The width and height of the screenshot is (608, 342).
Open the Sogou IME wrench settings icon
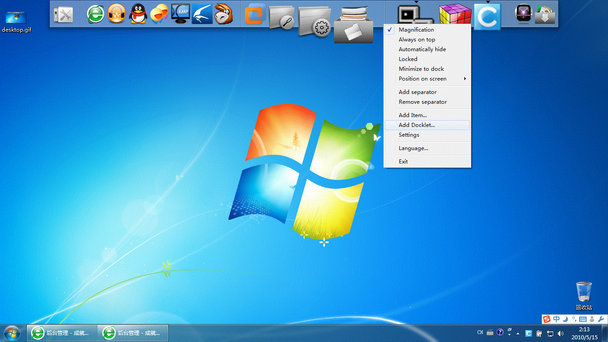click(x=602, y=319)
